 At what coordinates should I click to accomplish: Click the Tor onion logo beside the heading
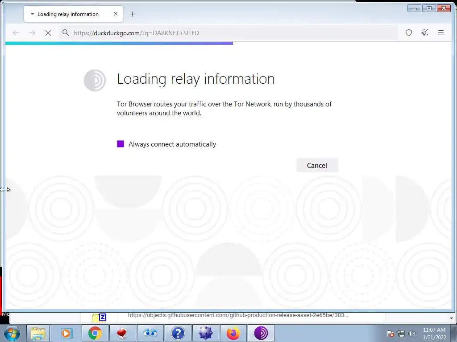click(95, 80)
